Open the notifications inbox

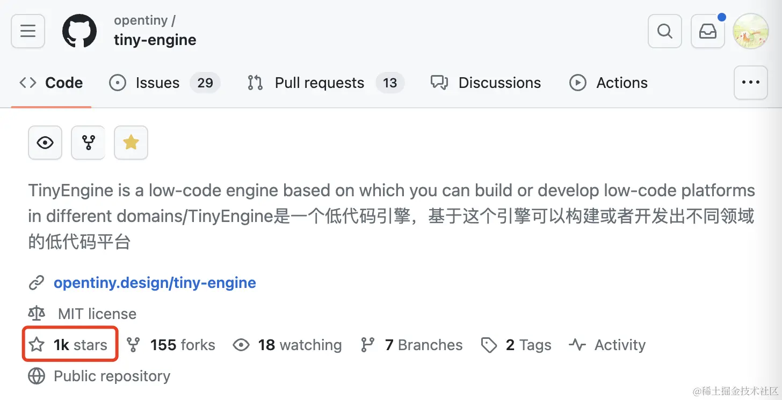point(708,31)
